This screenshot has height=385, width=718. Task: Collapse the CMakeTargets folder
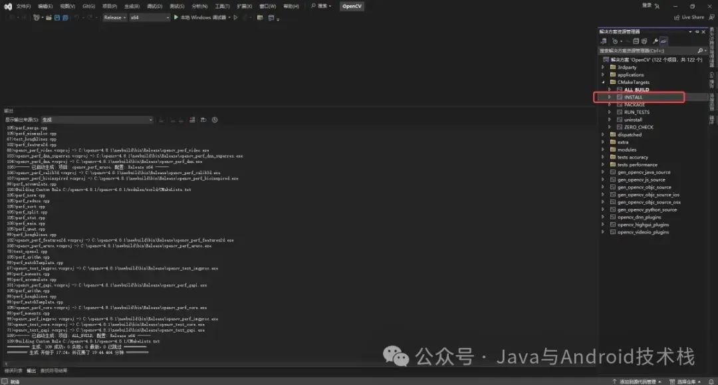tap(603, 82)
